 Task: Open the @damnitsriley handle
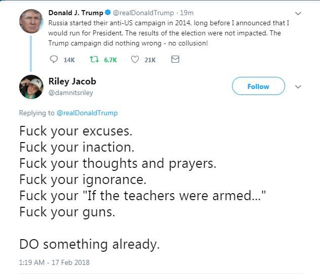(71, 93)
